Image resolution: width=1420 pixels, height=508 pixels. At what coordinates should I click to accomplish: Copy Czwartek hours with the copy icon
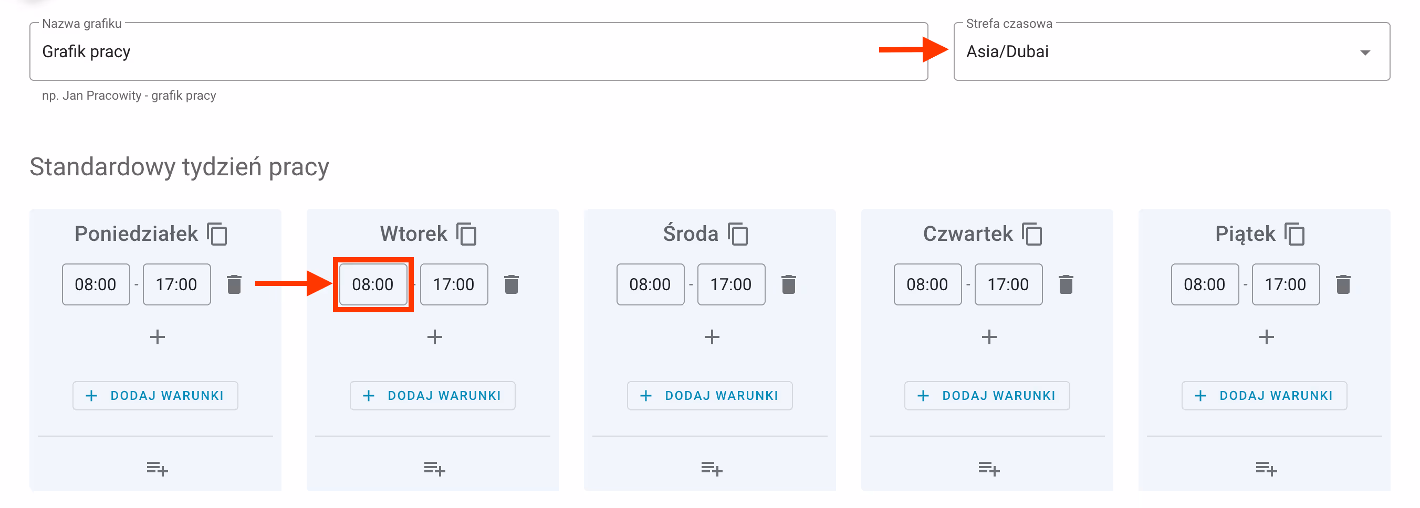(x=1032, y=234)
